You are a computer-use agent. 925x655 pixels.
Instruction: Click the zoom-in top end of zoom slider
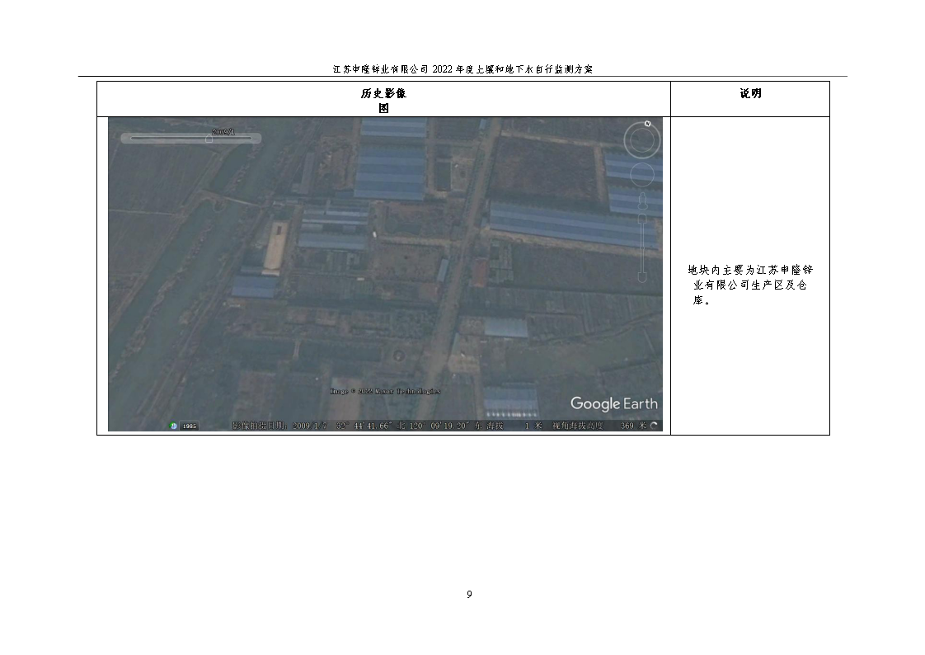click(642, 219)
